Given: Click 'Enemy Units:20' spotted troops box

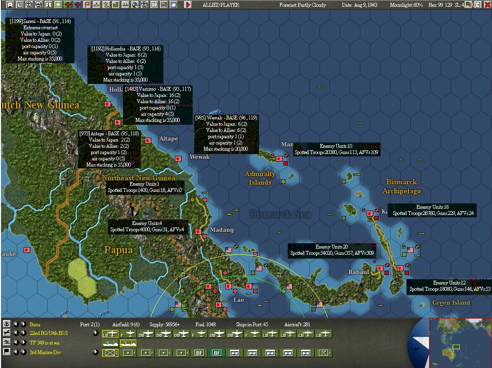Looking at the screenshot, I should tap(332, 250).
